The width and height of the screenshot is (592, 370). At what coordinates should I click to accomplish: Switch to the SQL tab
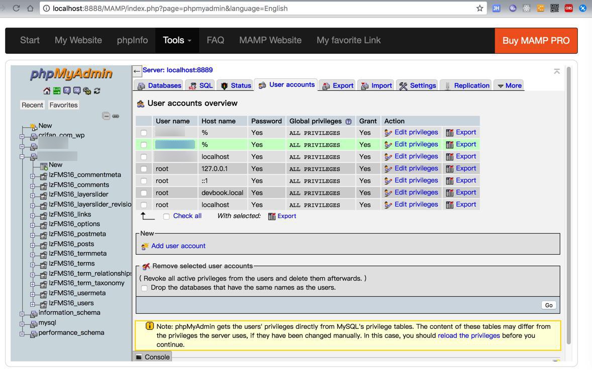tap(201, 86)
